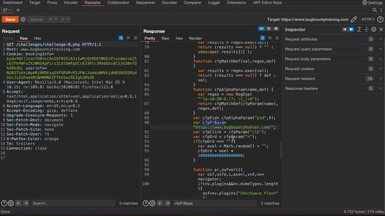Select Request Hex view tab

pyautogui.click(x=37, y=38)
